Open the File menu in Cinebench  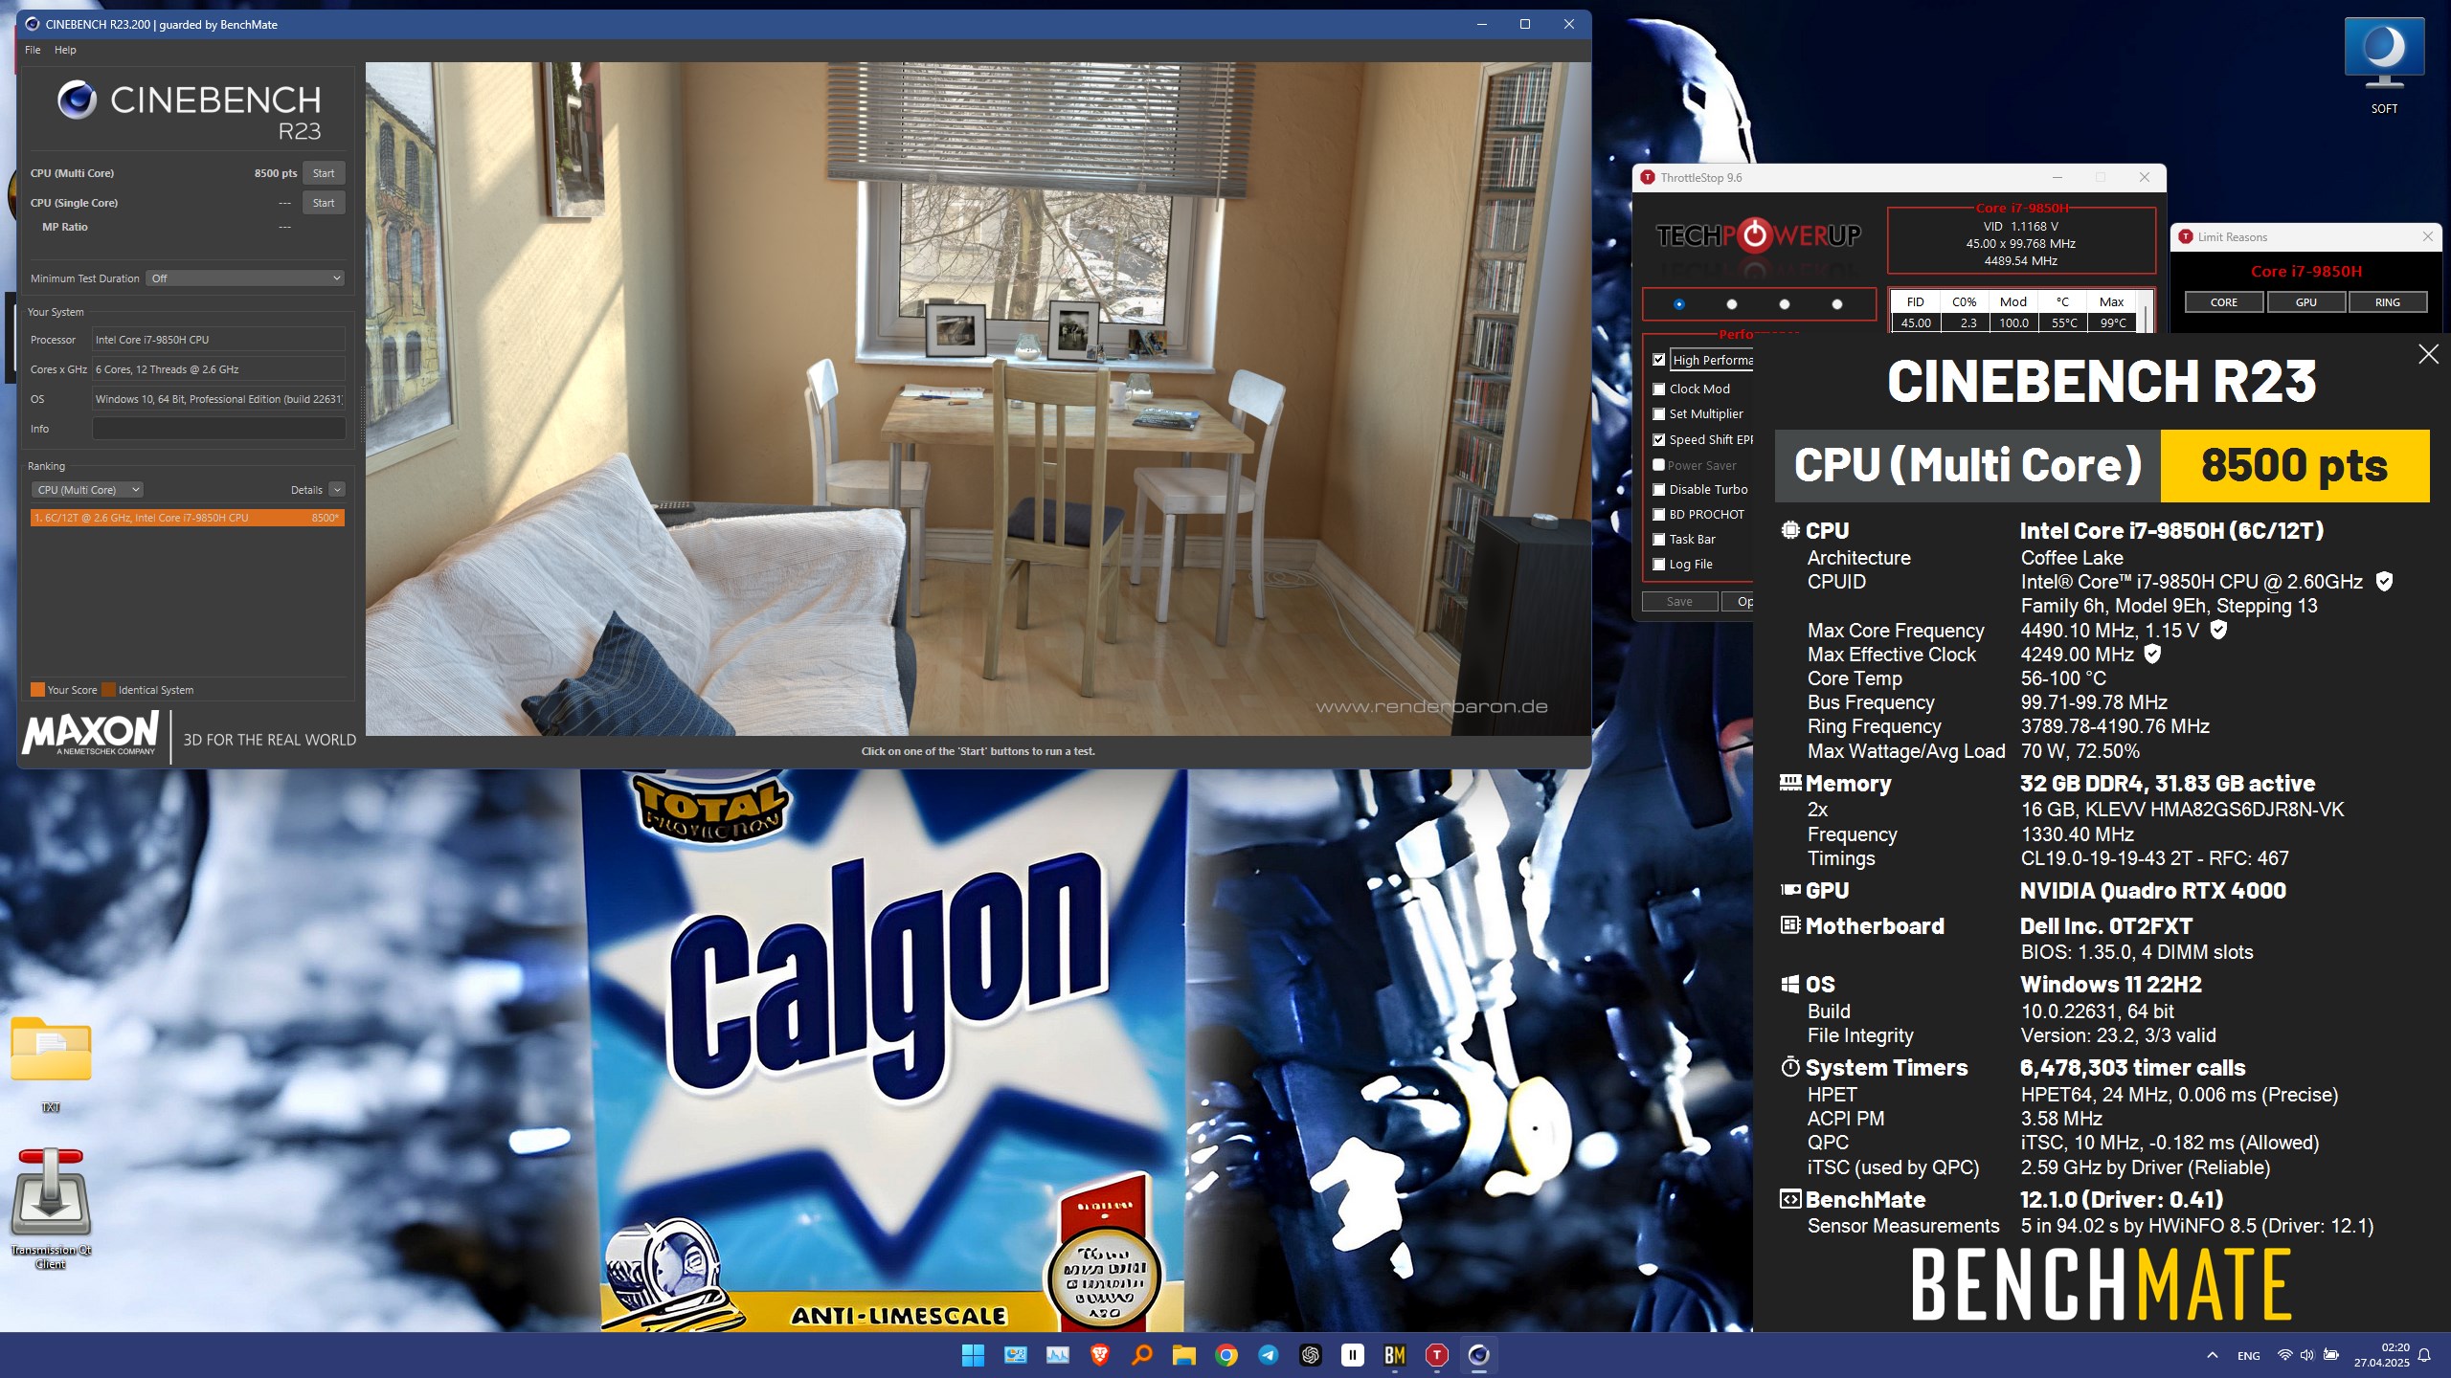coord(33,50)
